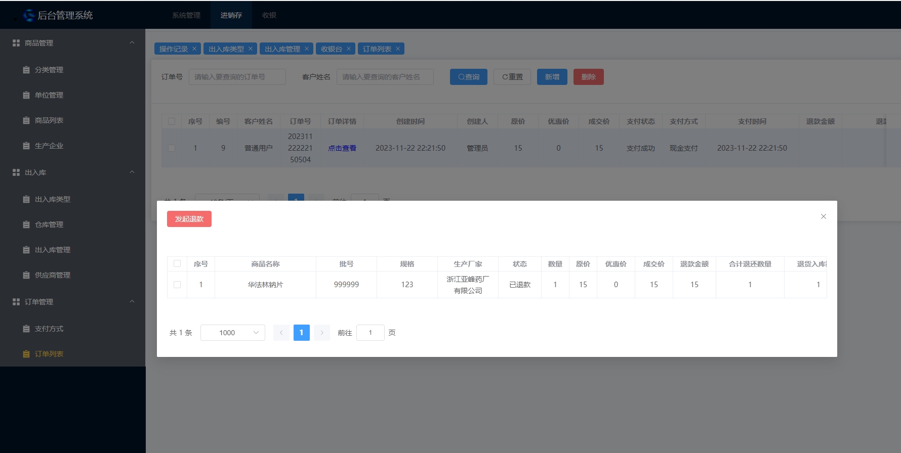Toggle select-all checkbox in dialog table header

point(177,263)
